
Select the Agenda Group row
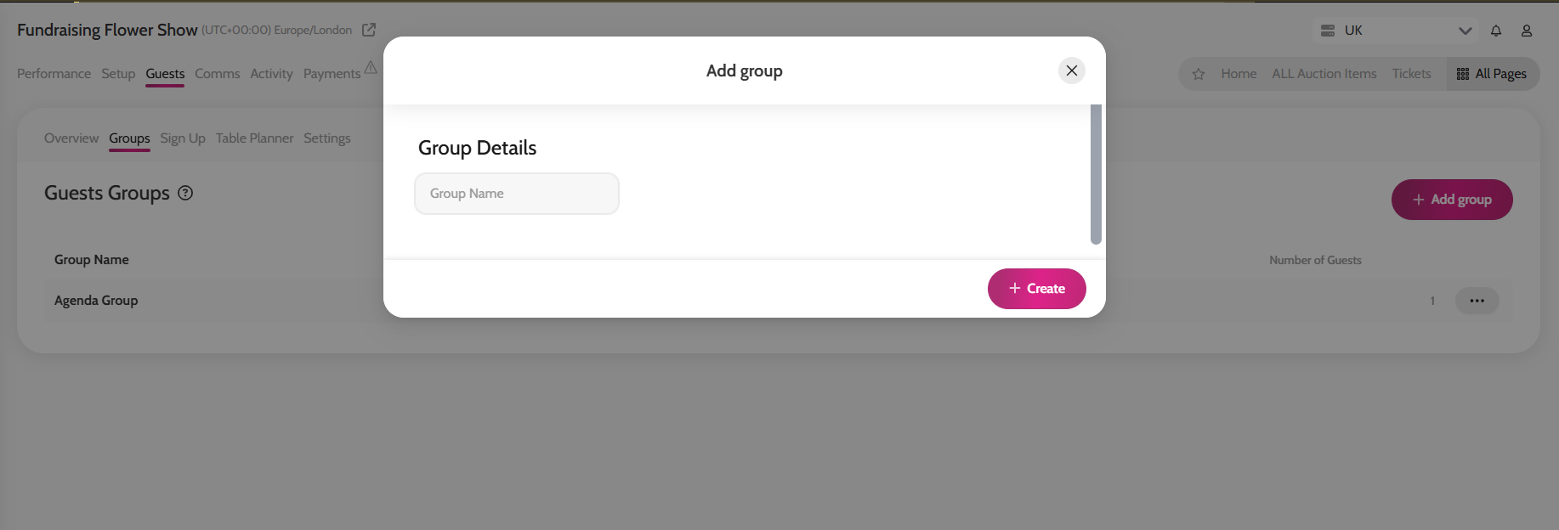pyautogui.click(x=96, y=301)
